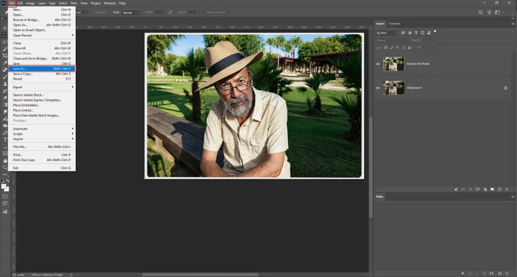517x277 pixels.
Task: Click the zoom percentage field 53.14%
Action: [x=18, y=274]
